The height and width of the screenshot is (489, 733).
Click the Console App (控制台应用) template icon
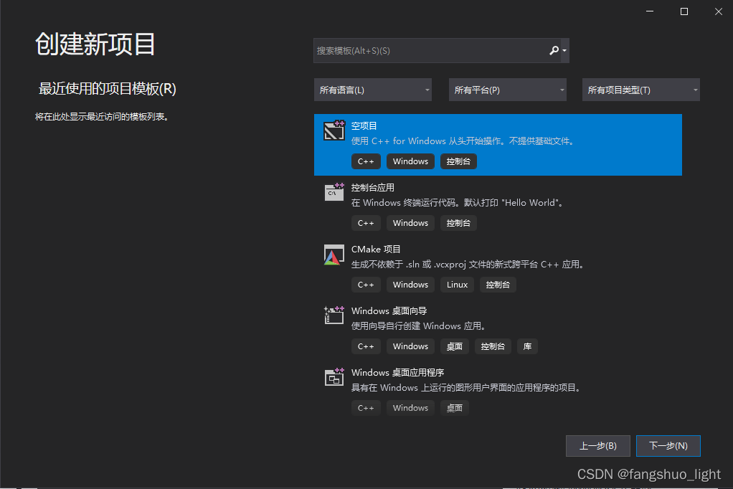(x=334, y=192)
